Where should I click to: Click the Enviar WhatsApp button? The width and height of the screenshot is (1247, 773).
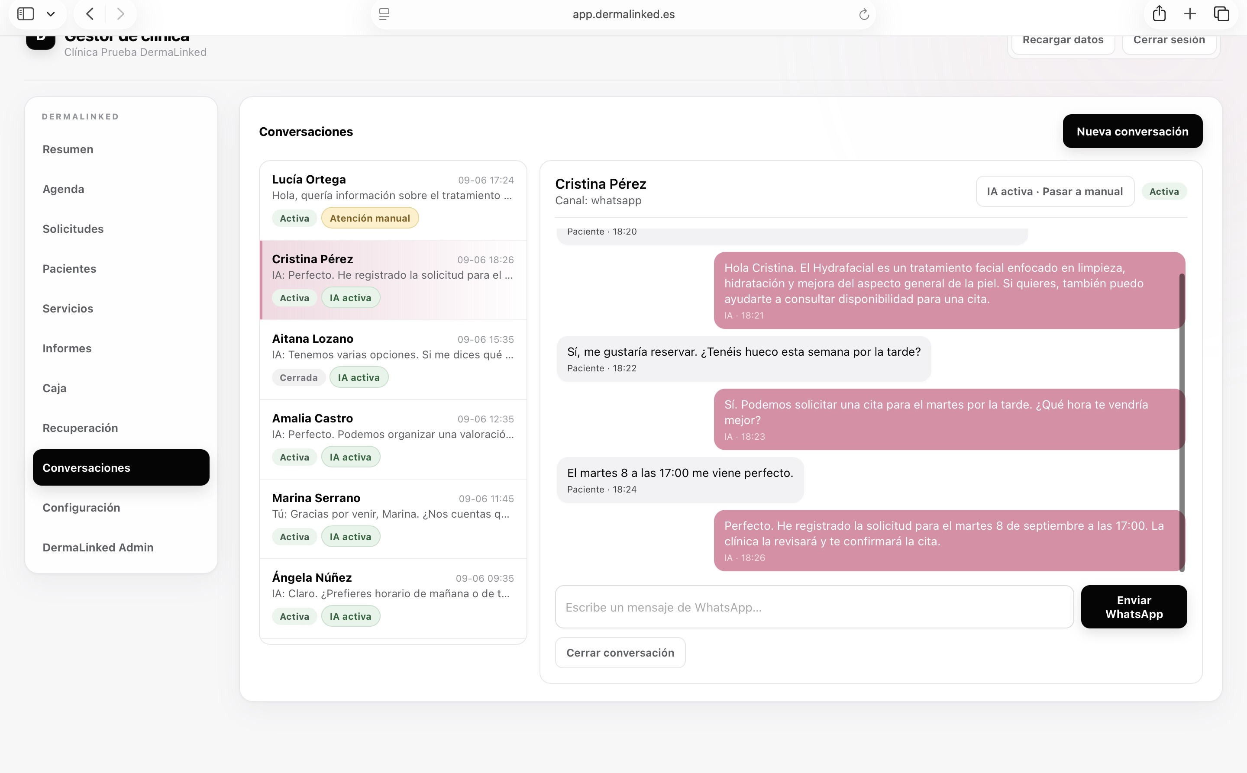pyautogui.click(x=1134, y=607)
